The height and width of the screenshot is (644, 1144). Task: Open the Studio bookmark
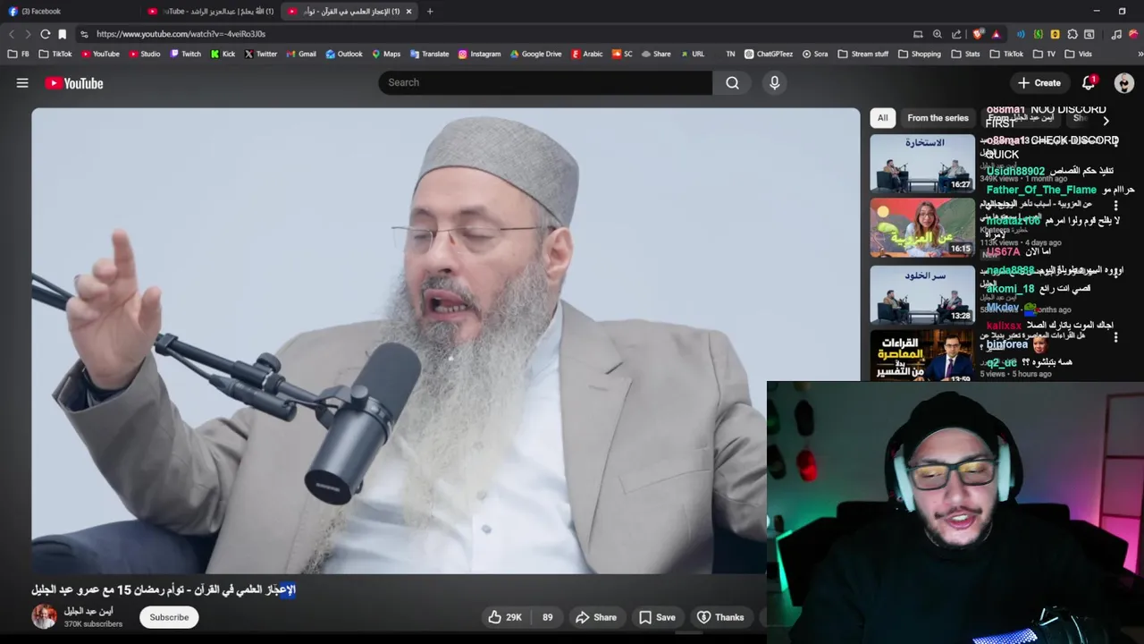click(x=145, y=54)
